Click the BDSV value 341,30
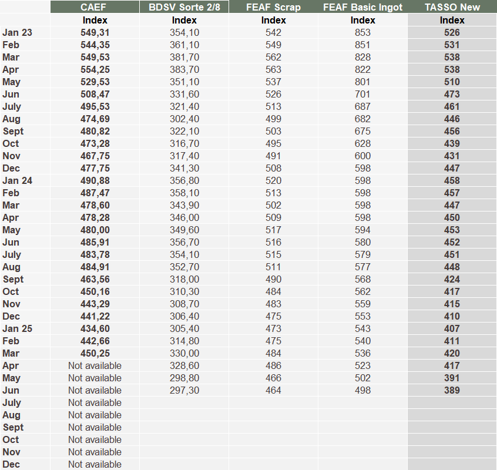The height and width of the screenshot is (470, 497). 184,168
